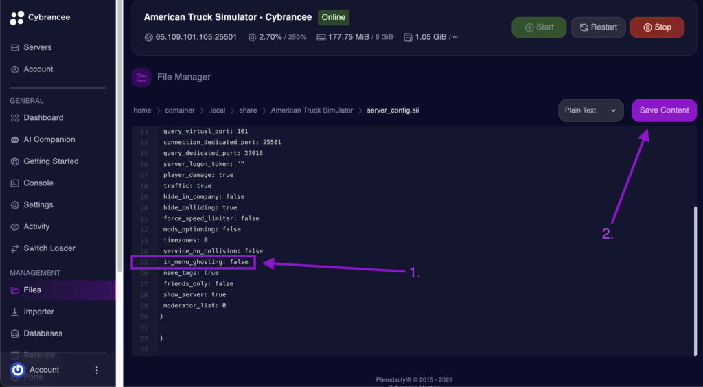
Task: Click the Getting Started lifebuoy icon
Action: [x=15, y=161]
